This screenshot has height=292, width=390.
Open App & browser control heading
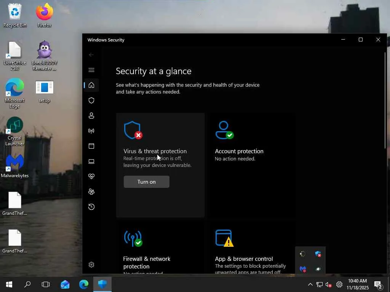tap(244, 259)
